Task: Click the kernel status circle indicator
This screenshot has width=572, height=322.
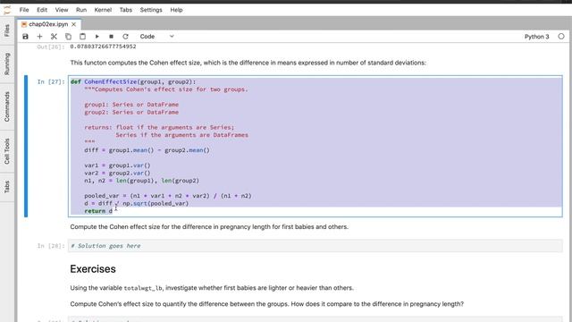Action: tap(561, 37)
